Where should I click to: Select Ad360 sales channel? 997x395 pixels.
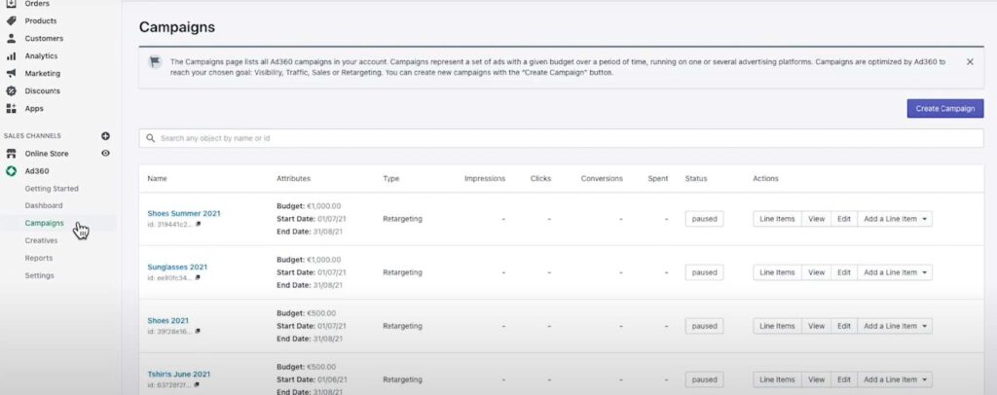(x=37, y=171)
